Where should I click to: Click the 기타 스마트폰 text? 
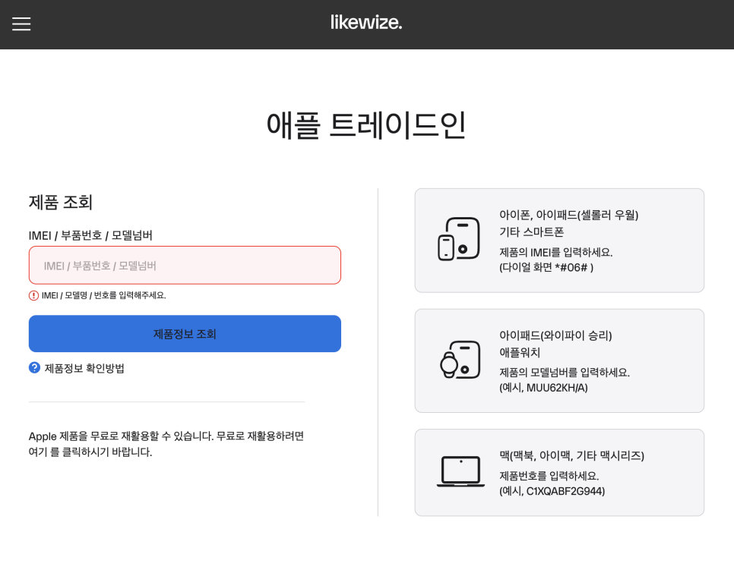(x=531, y=231)
